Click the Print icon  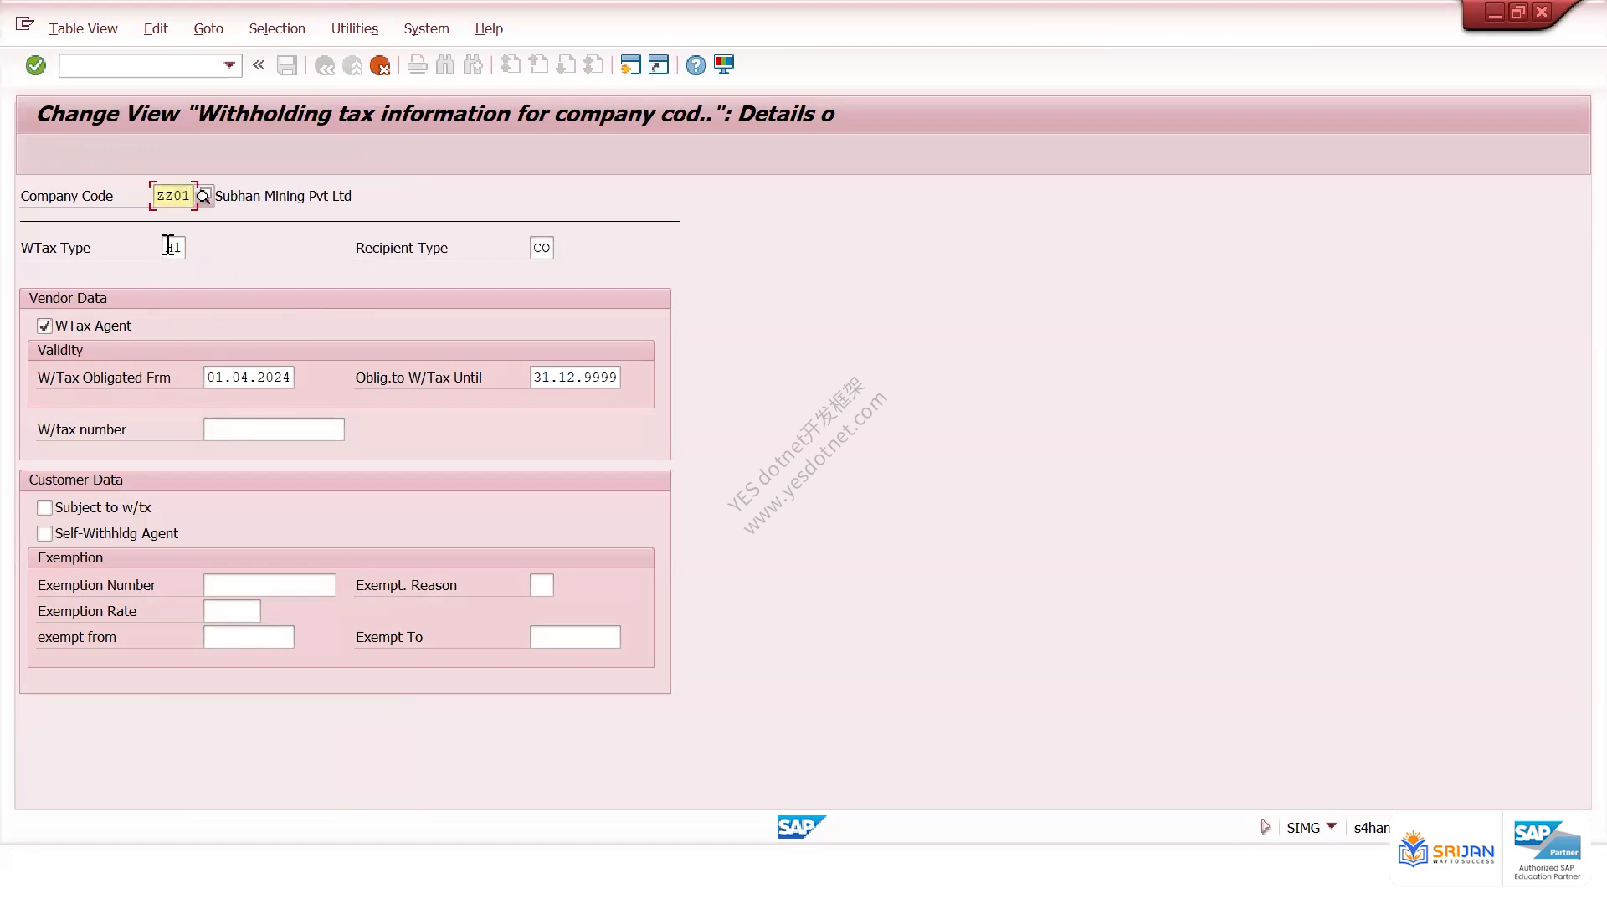tap(418, 65)
